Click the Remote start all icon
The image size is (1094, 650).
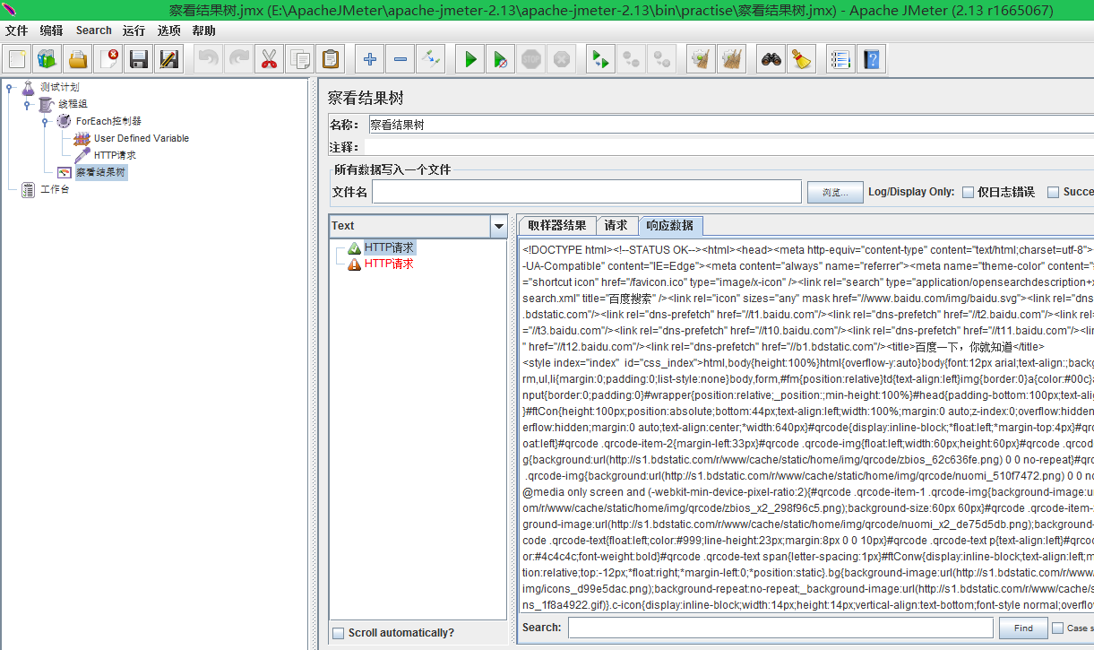600,60
